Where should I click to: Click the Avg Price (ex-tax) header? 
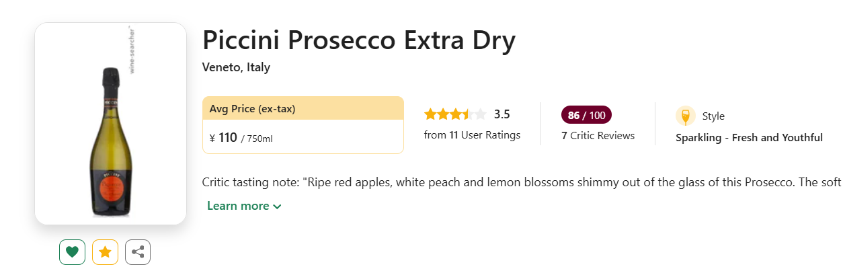tap(252, 108)
